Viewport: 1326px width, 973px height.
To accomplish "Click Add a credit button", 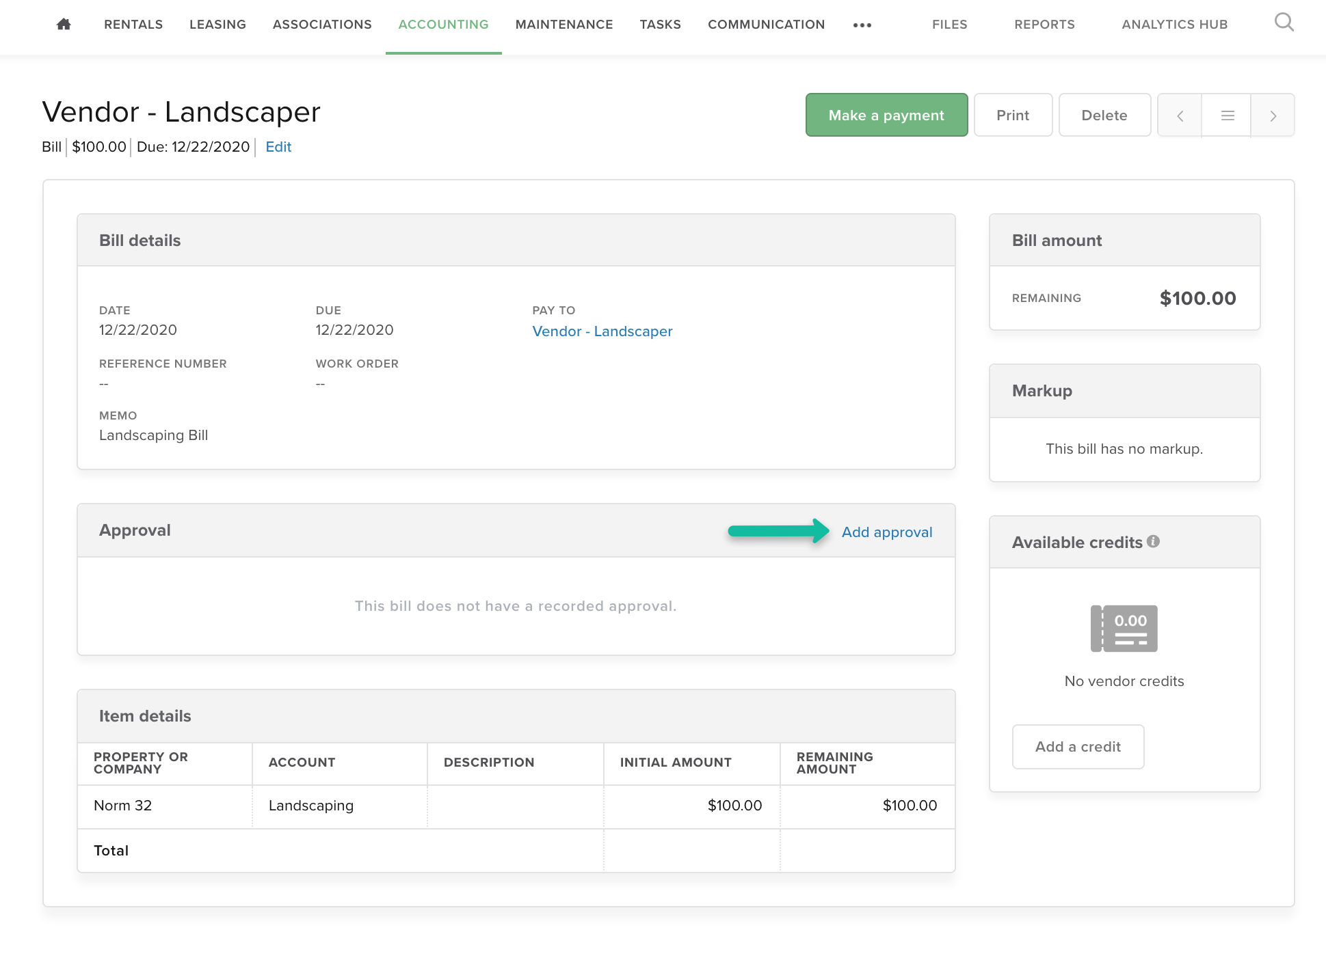I will click(x=1078, y=747).
